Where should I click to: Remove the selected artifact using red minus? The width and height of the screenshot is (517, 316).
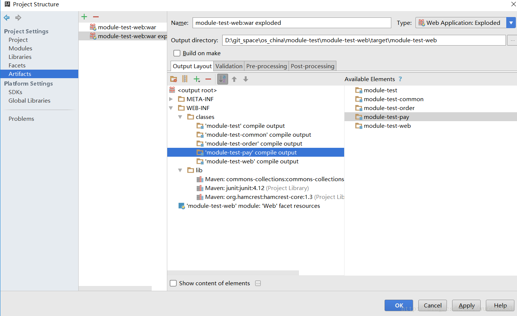[x=96, y=16]
